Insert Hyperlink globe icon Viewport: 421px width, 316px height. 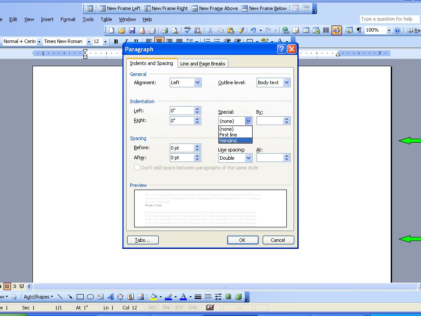(285, 30)
